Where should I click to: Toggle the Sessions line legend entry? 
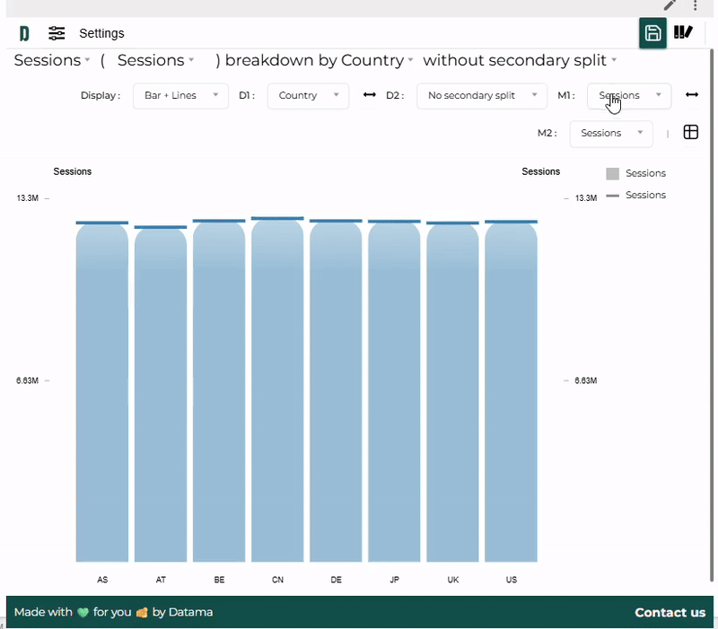click(635, 195)
